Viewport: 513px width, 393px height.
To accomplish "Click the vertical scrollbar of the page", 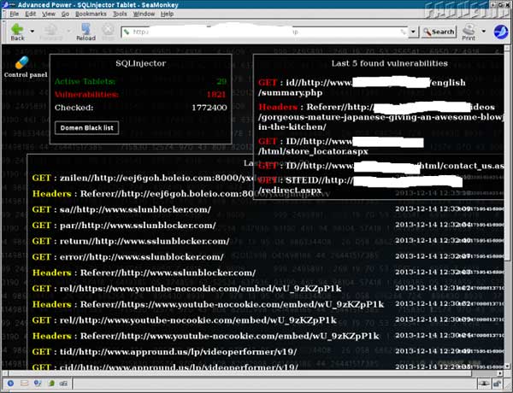I will pos(507,209).
